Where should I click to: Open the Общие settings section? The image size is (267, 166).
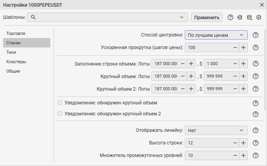pos(13,71)
